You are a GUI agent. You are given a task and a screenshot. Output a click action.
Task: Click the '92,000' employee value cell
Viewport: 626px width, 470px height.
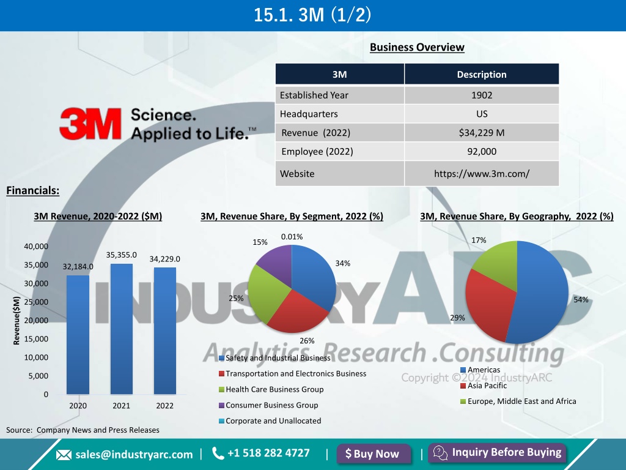482,152
